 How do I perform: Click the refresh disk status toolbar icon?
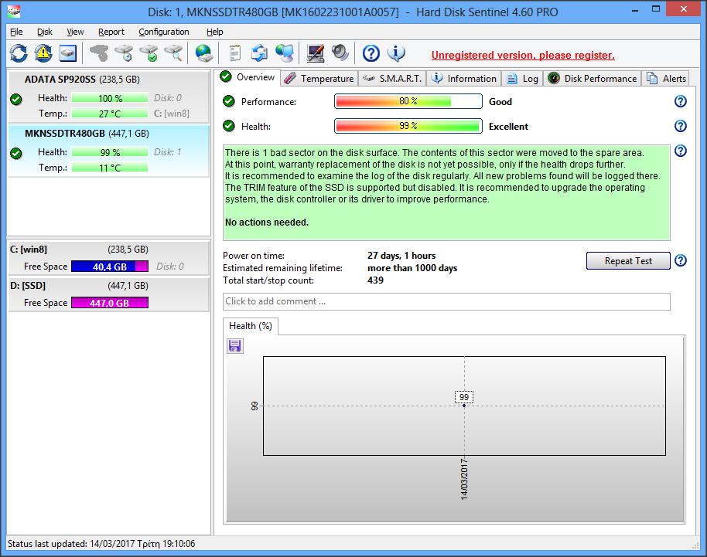coord(19,53)
